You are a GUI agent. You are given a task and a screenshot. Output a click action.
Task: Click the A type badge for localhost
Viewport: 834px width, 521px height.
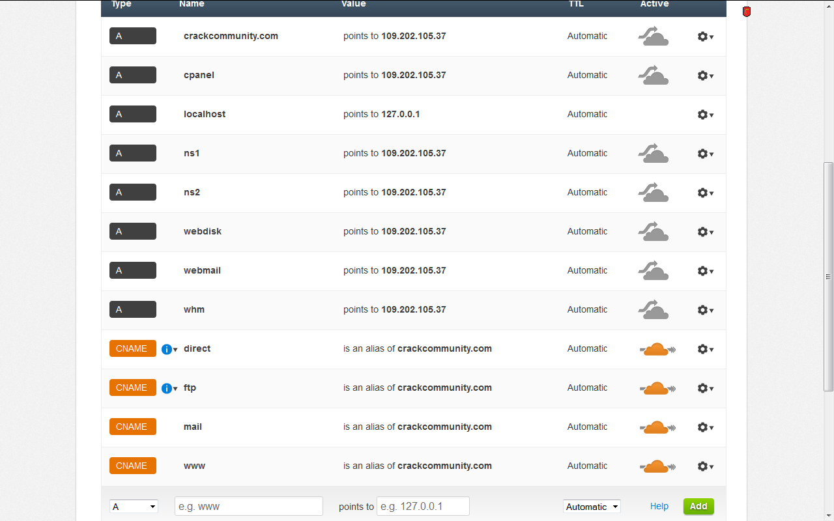point(133,114)
